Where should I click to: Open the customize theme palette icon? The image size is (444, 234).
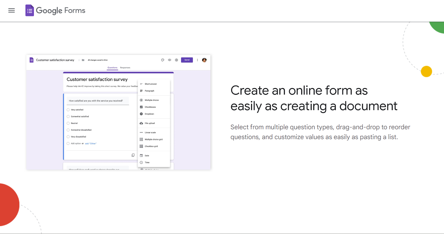coord(163,60)
